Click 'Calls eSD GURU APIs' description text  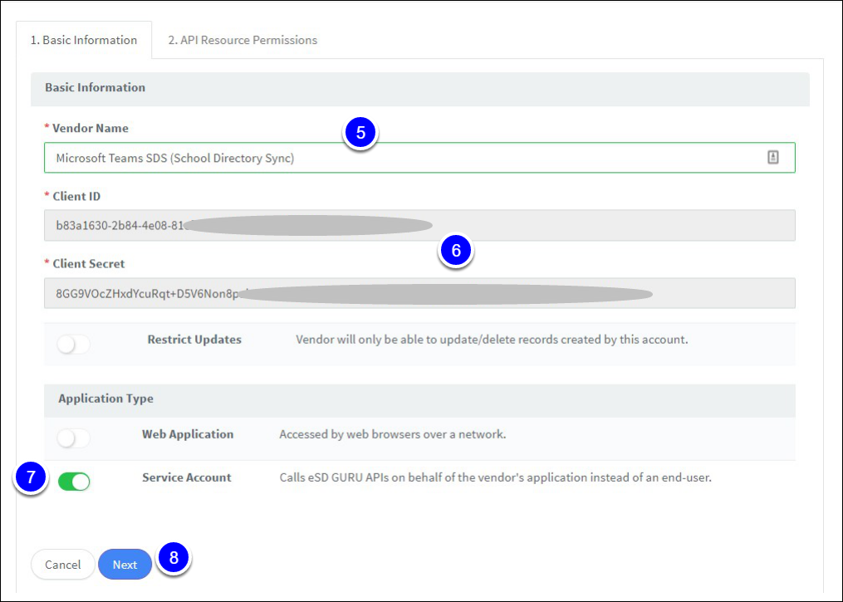click(x=495, y=477)
